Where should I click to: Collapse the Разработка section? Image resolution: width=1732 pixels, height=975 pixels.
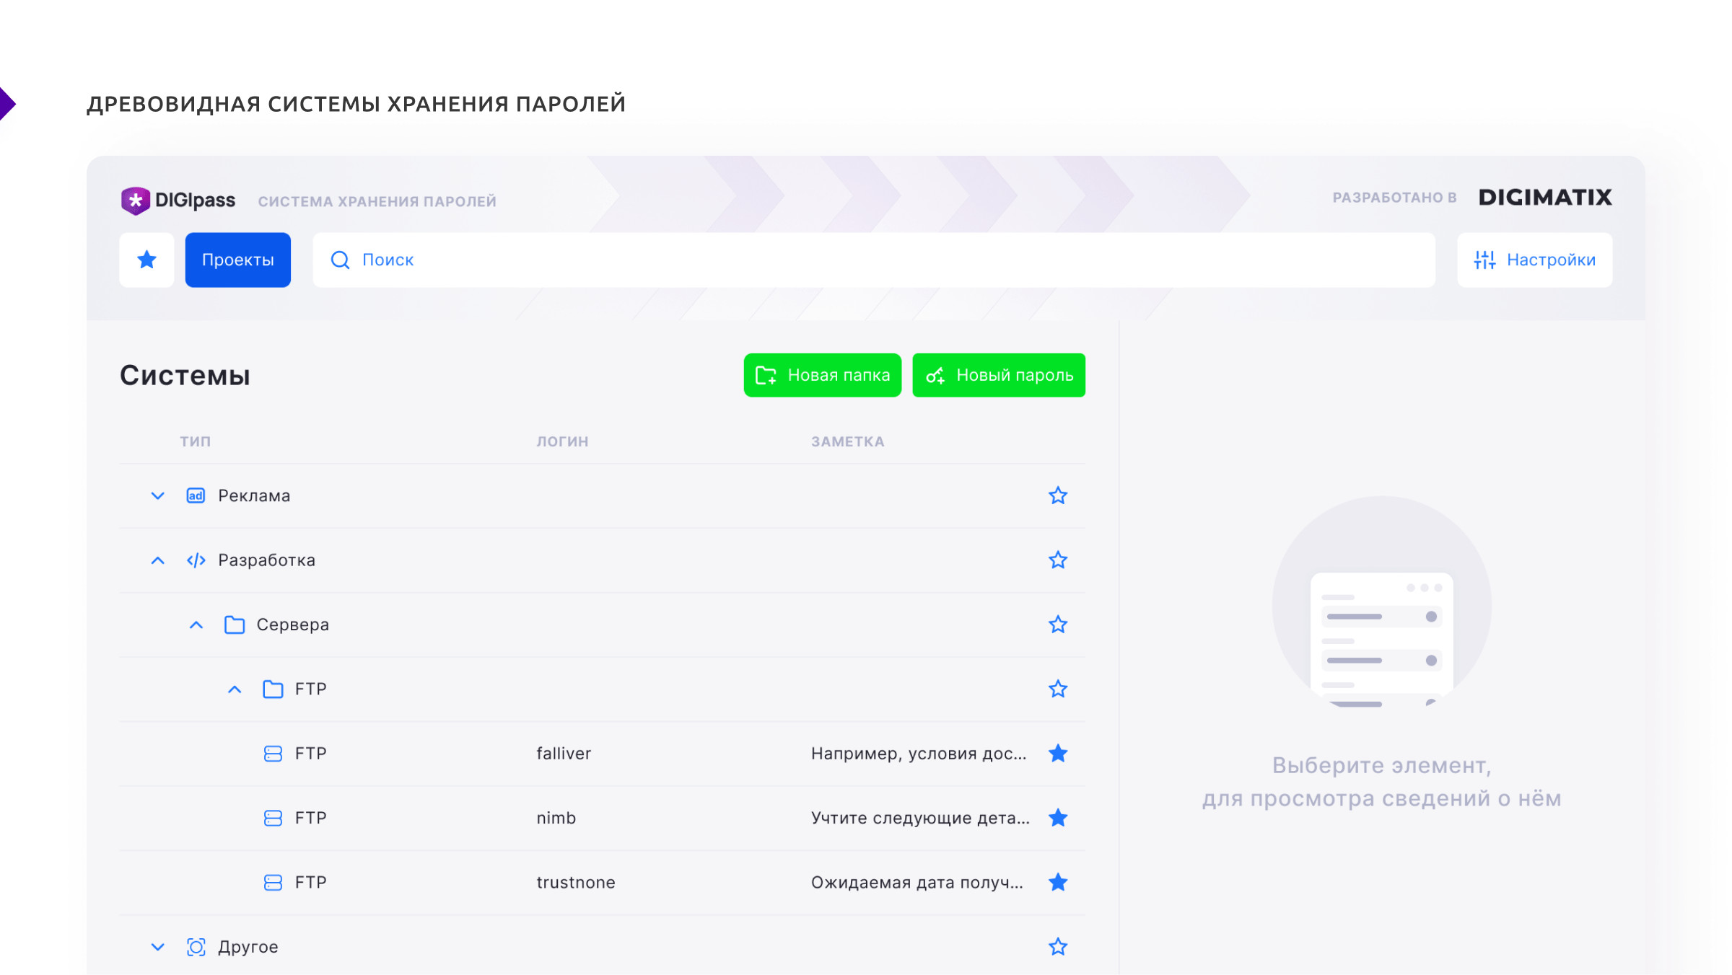coord(157,560)
